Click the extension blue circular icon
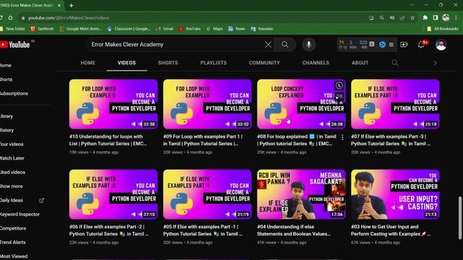Viewport: 463px width, 260px height. pyautogui.click(x=382, y=45)
